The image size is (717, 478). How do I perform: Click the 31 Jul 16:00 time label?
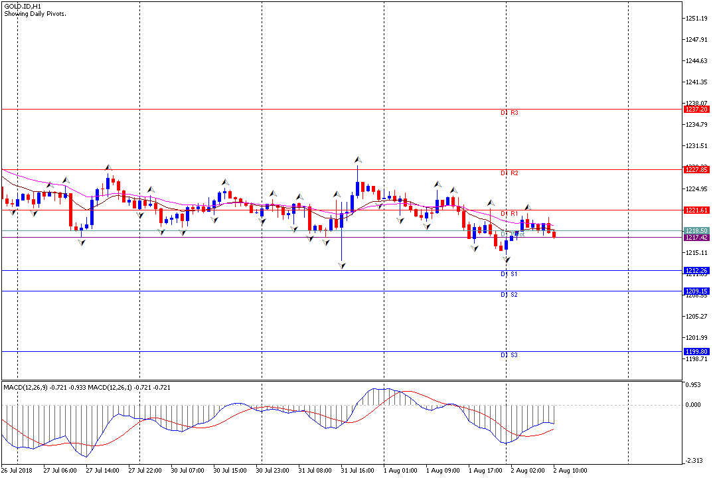tap(358, 471)
